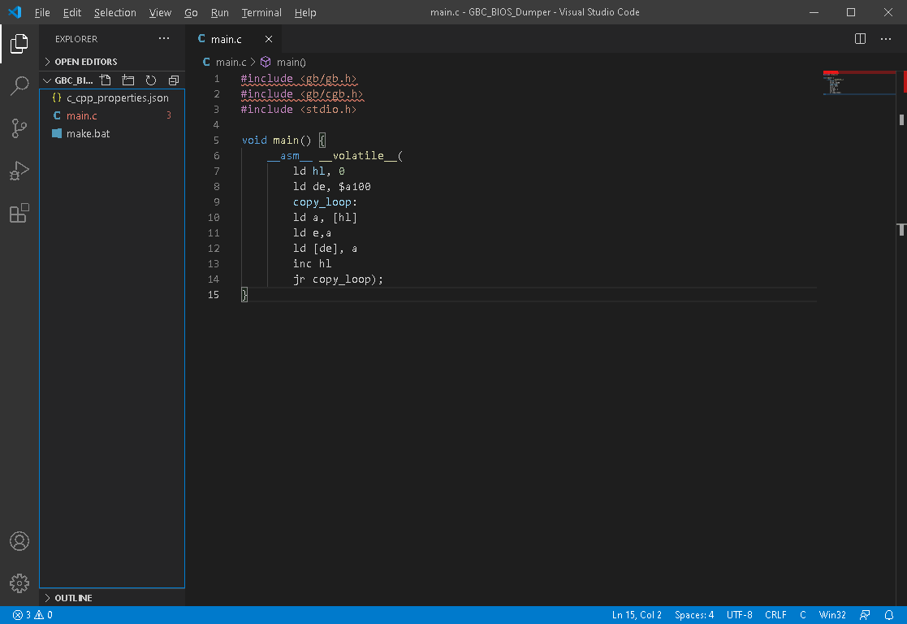Open the Manage gear icon

click(19, 583)
